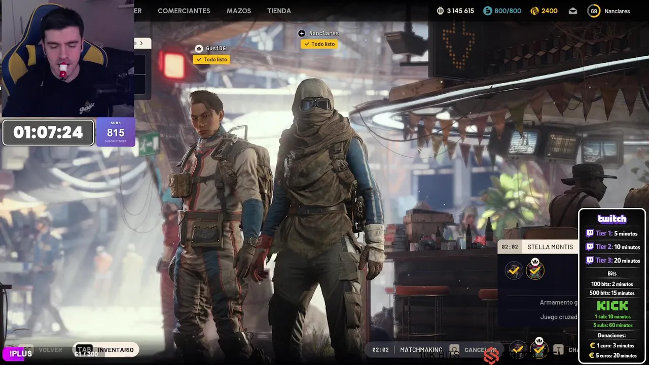This screenshot has height=365, width=649.
Task: Click the 1 sub: 10 minutos line
Action: point(612,317)
